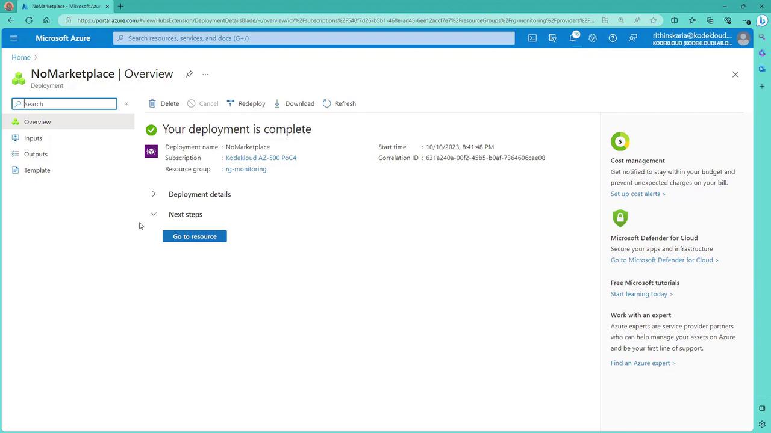Click the Microsoft Azure logo text
Viewport: 771px width, 433px height.
(63, 38)
